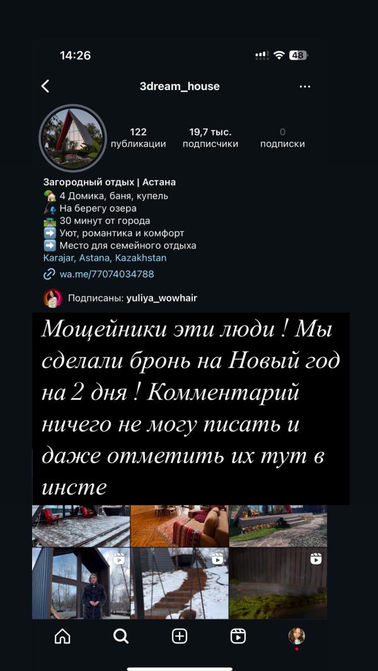The height and width of the screenshot is (671, 378).
Task: Open post thumbnail of snowy terrace
Action: [x=81, y=526]
